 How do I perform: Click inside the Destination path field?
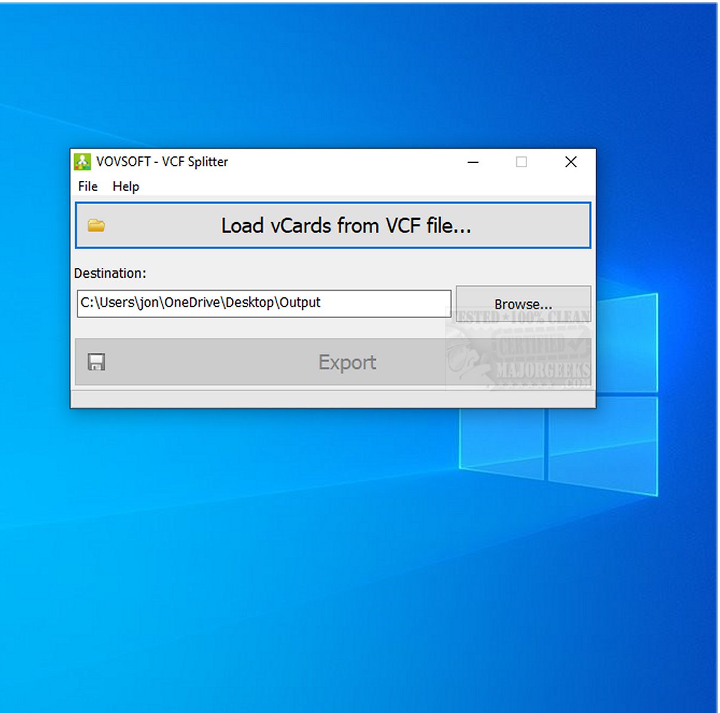tap(263, 303)
